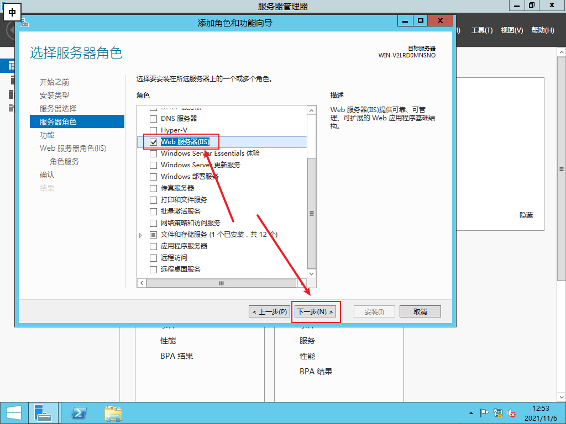Click Server Manager scrollbar down arrow
Viewport: 566px width, 424px height.
click(x=562, y=397)
